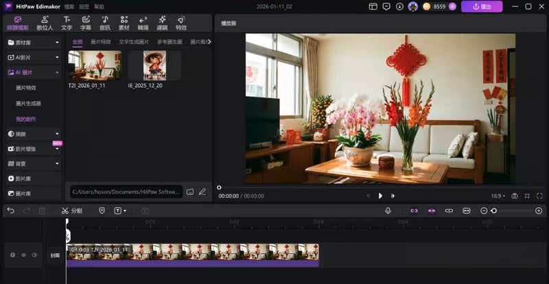
Task: Open the feedback message icon
Action: pos(386,6)
